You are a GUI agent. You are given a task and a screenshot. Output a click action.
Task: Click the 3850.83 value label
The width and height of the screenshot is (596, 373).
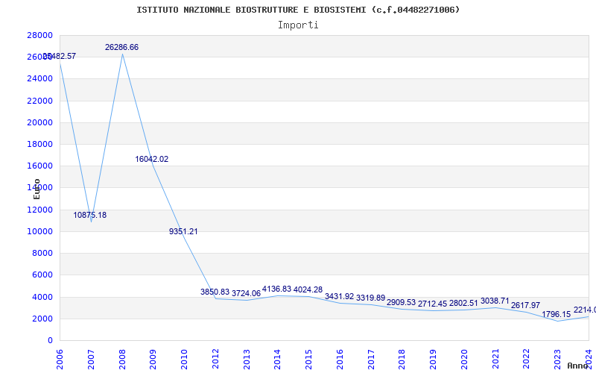215,292
